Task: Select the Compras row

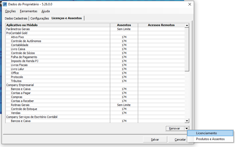Action: click(95, 97)
